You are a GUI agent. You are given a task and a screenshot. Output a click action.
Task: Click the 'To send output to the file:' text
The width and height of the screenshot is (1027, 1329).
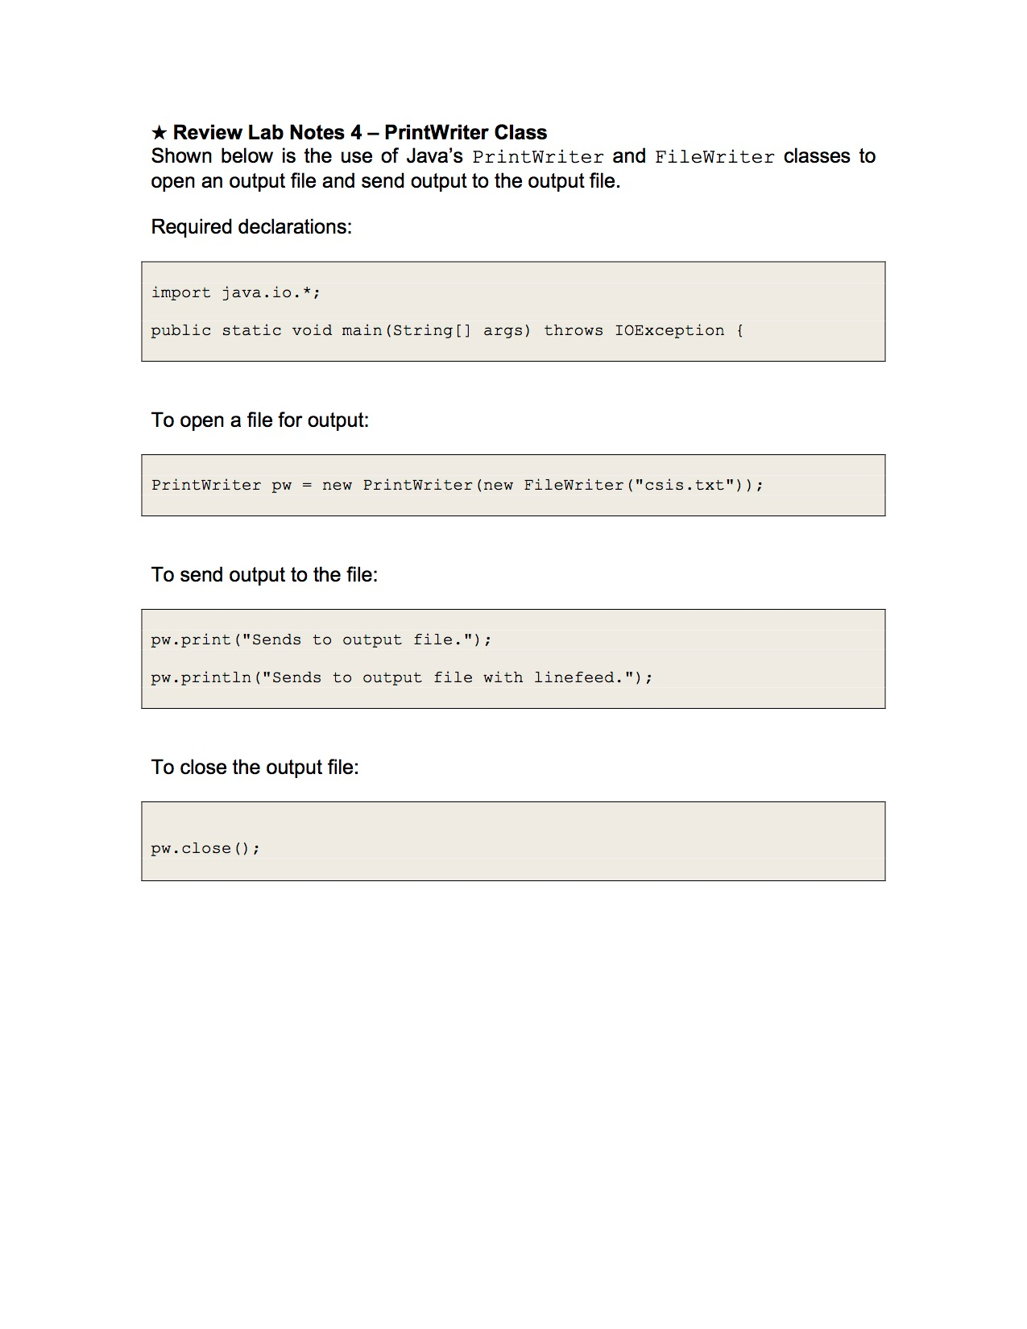tap(264, 575)
